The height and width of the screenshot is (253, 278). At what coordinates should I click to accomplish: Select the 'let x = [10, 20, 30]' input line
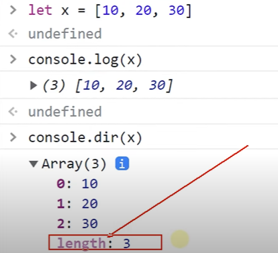point(110,11)
